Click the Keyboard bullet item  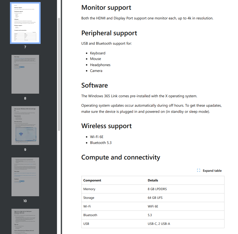click(x=98, y=53)
